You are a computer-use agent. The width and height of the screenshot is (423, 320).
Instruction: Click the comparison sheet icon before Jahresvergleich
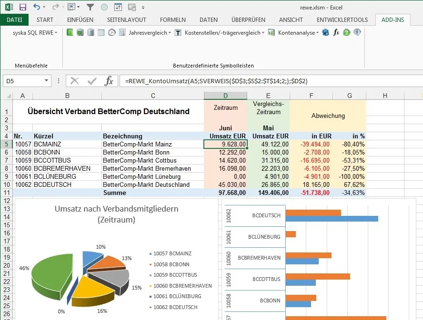(x=122, y=33)
